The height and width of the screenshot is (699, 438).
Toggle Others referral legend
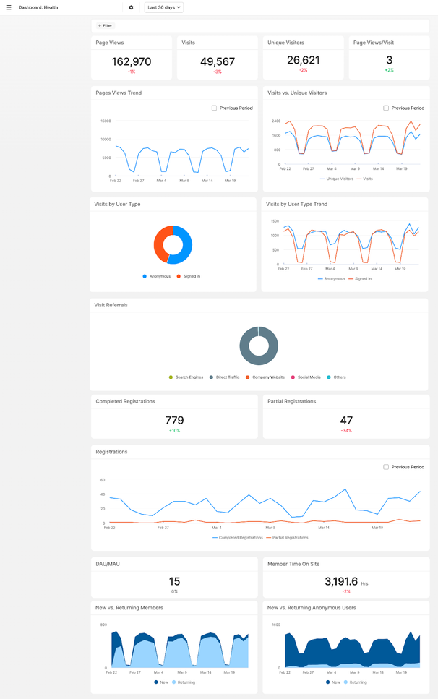tap(336, 377)
